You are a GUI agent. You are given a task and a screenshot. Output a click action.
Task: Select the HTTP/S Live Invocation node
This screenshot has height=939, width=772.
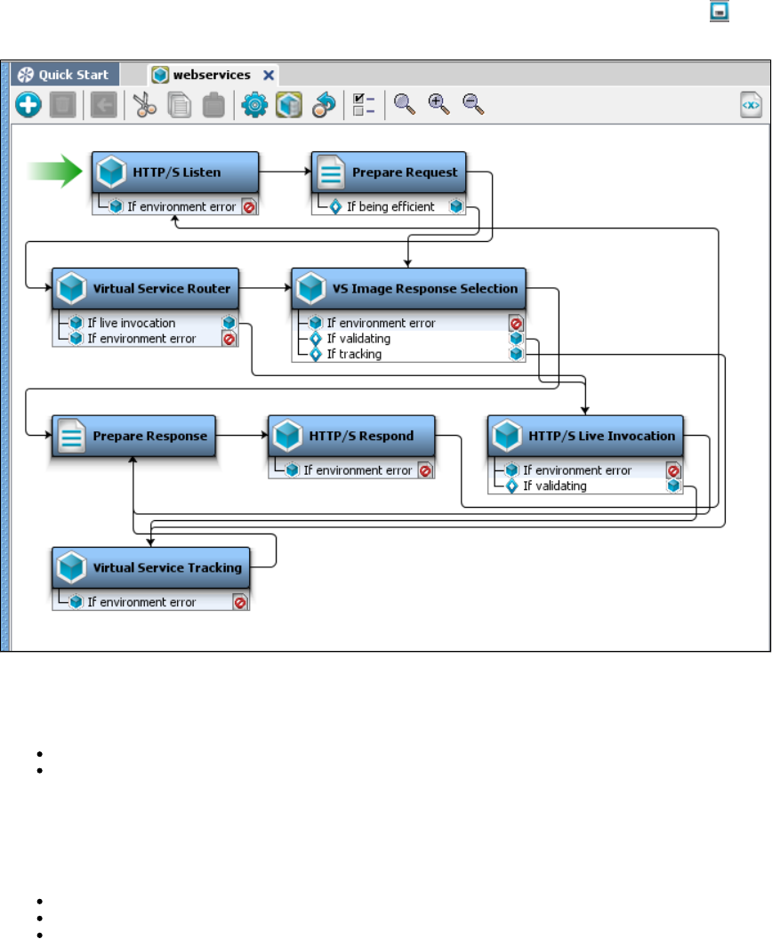point(585,436)
